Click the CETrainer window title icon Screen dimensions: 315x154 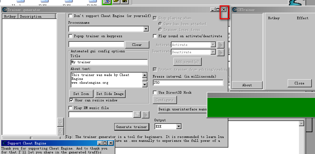234,10
